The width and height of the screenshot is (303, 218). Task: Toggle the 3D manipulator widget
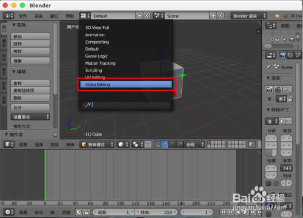click(157, 144)
